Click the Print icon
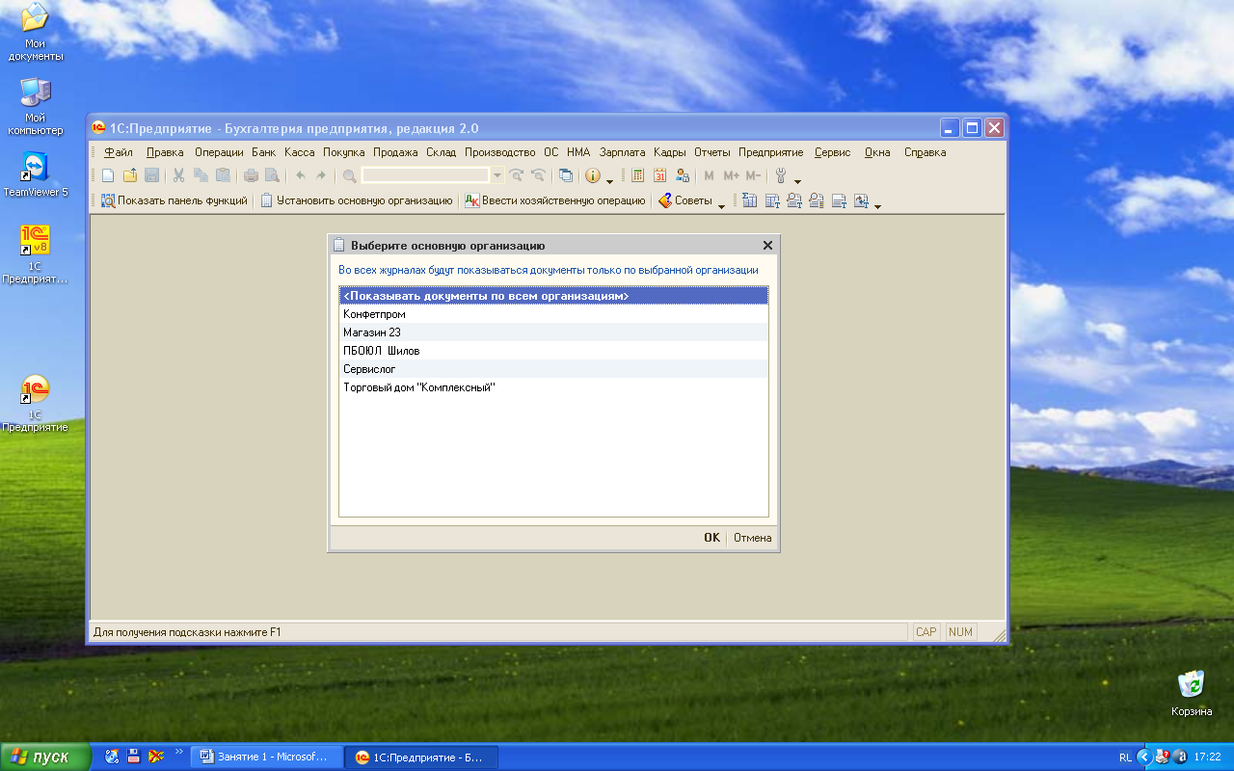The height and width of the screenshot is (771, 1234). click(x=251, y=175)
